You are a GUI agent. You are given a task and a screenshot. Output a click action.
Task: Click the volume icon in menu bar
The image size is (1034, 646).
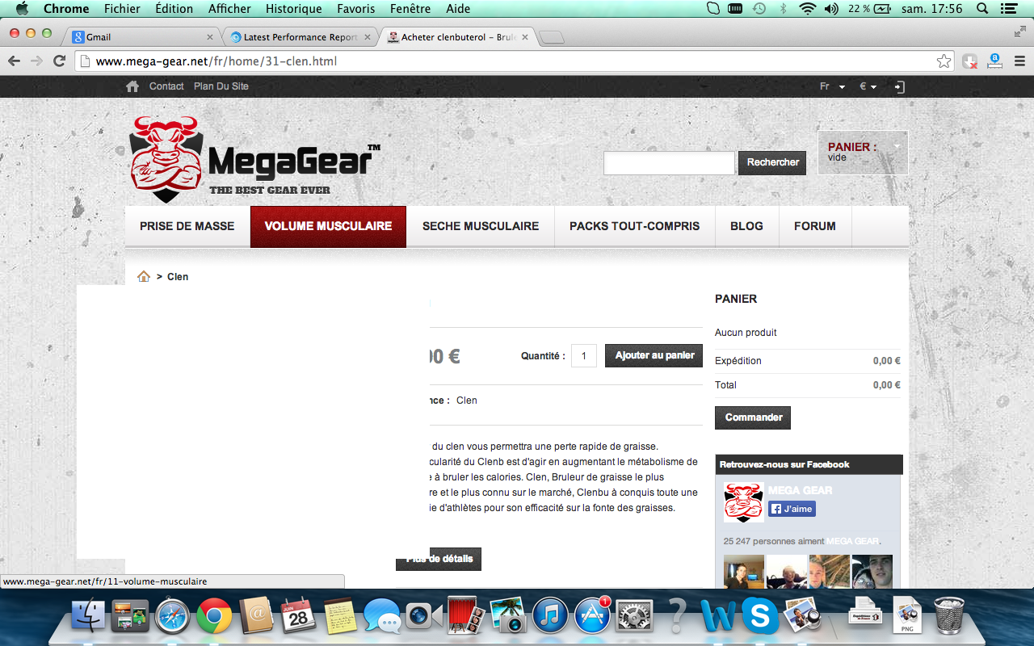(x=831, y=9)
